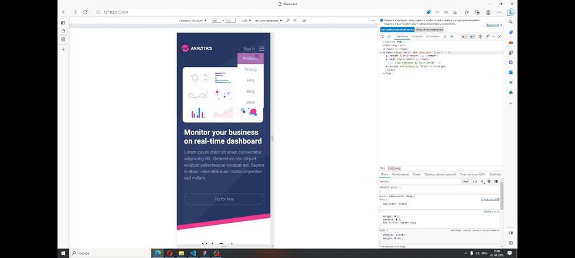Click the grey don't show again button
Image resolution: width=575 pixels, height=258 pixels.
pyautogui.click(x=429, y=29)
